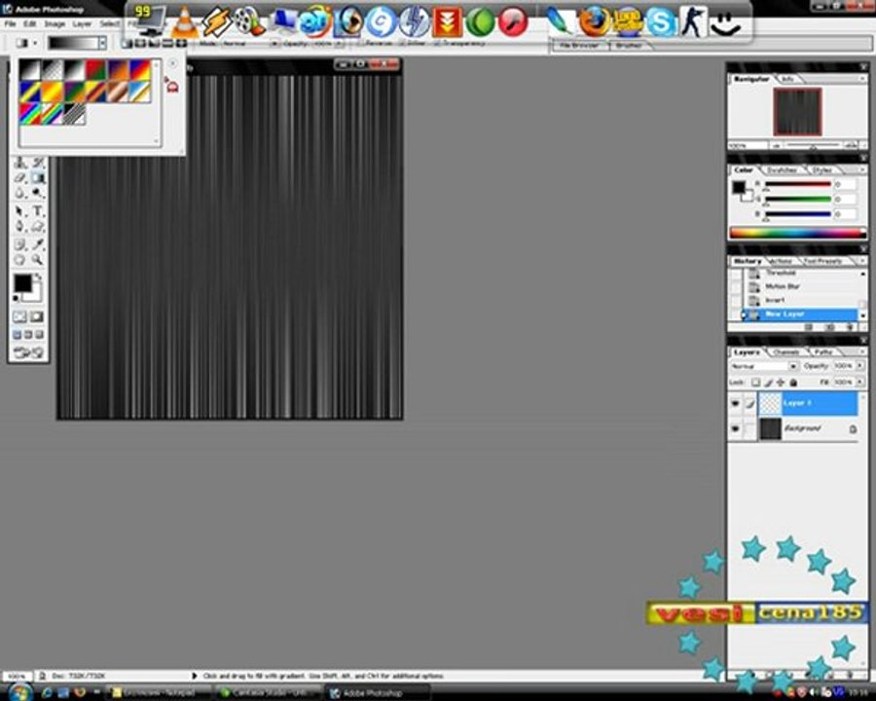Click Jump to ImageReady icon
876x701 pixels.
click(28, 352)
